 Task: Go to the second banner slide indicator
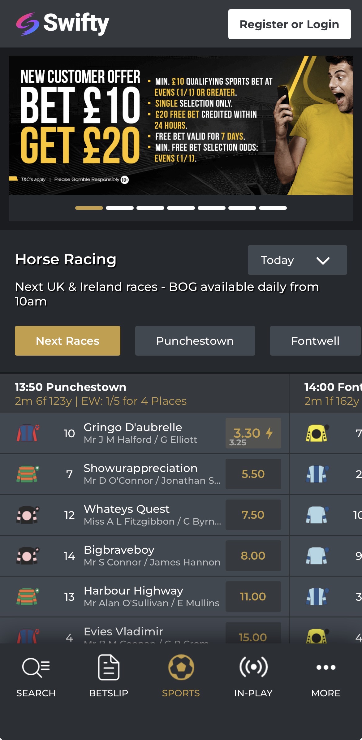[x=120, y=208]
